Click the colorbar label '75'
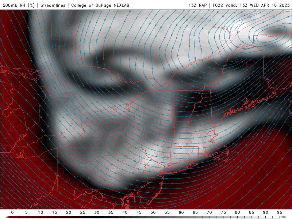This screenshot has width=292, height=219. pyautogui.click(x=223, y=212)
